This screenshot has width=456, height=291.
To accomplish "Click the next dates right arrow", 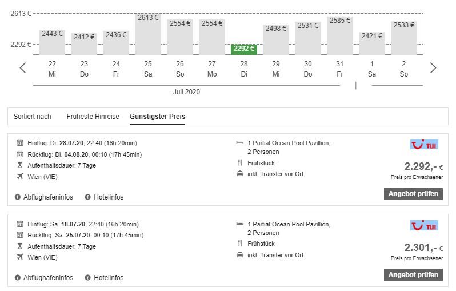I will coord(433,68).
